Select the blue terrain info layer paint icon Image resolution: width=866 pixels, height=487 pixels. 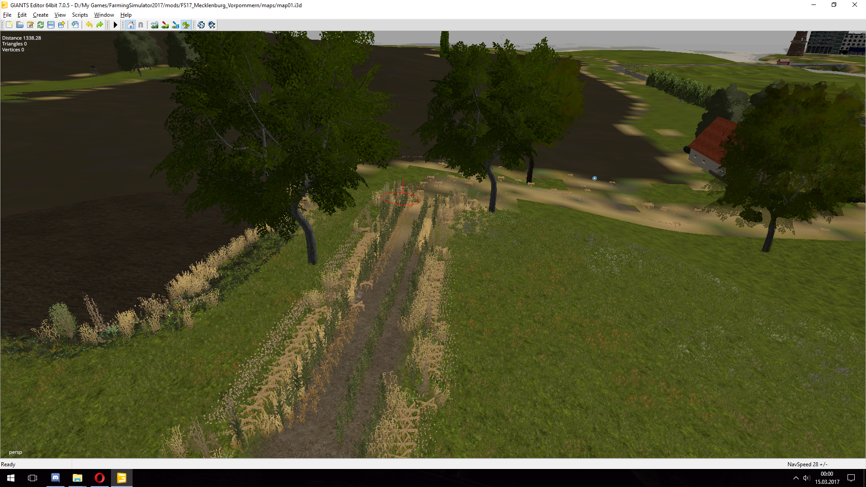pyautogui.click(x=175, y=25)
